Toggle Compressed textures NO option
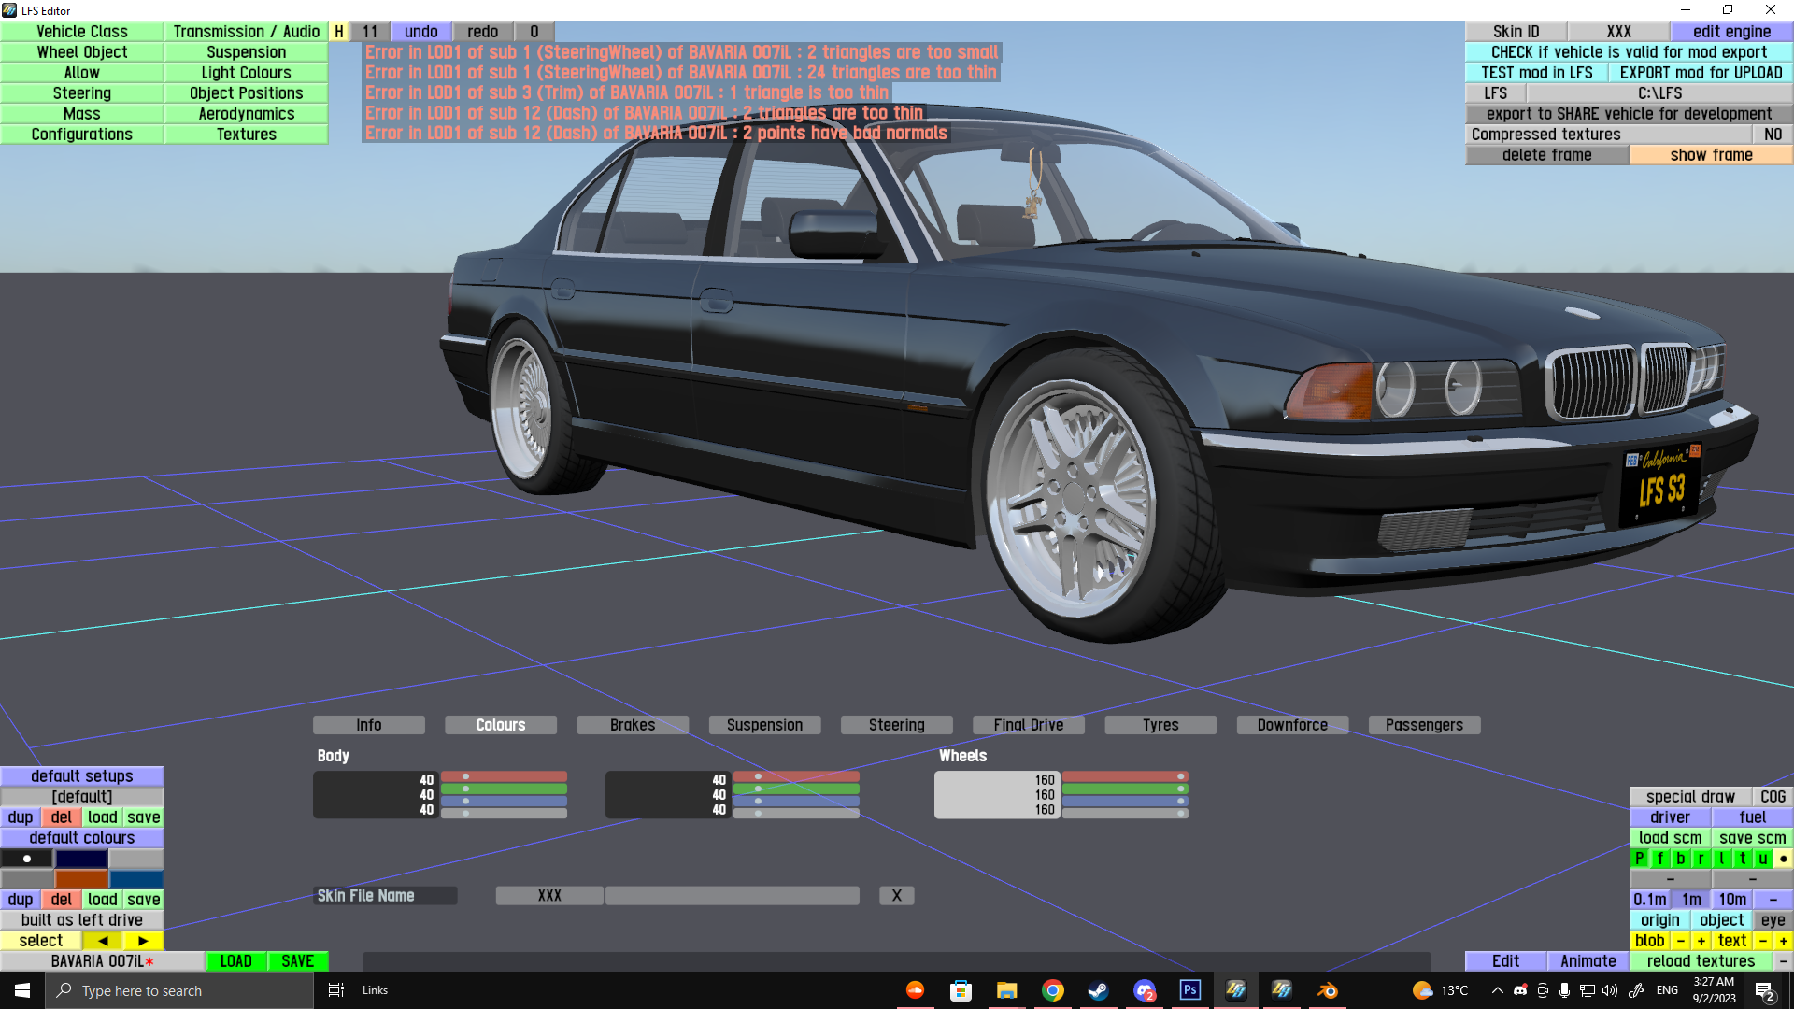 (x=1773, y=135)
